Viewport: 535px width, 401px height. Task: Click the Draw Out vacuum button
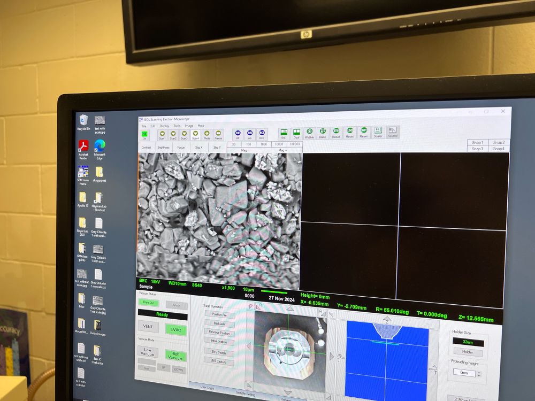point(148,303)
